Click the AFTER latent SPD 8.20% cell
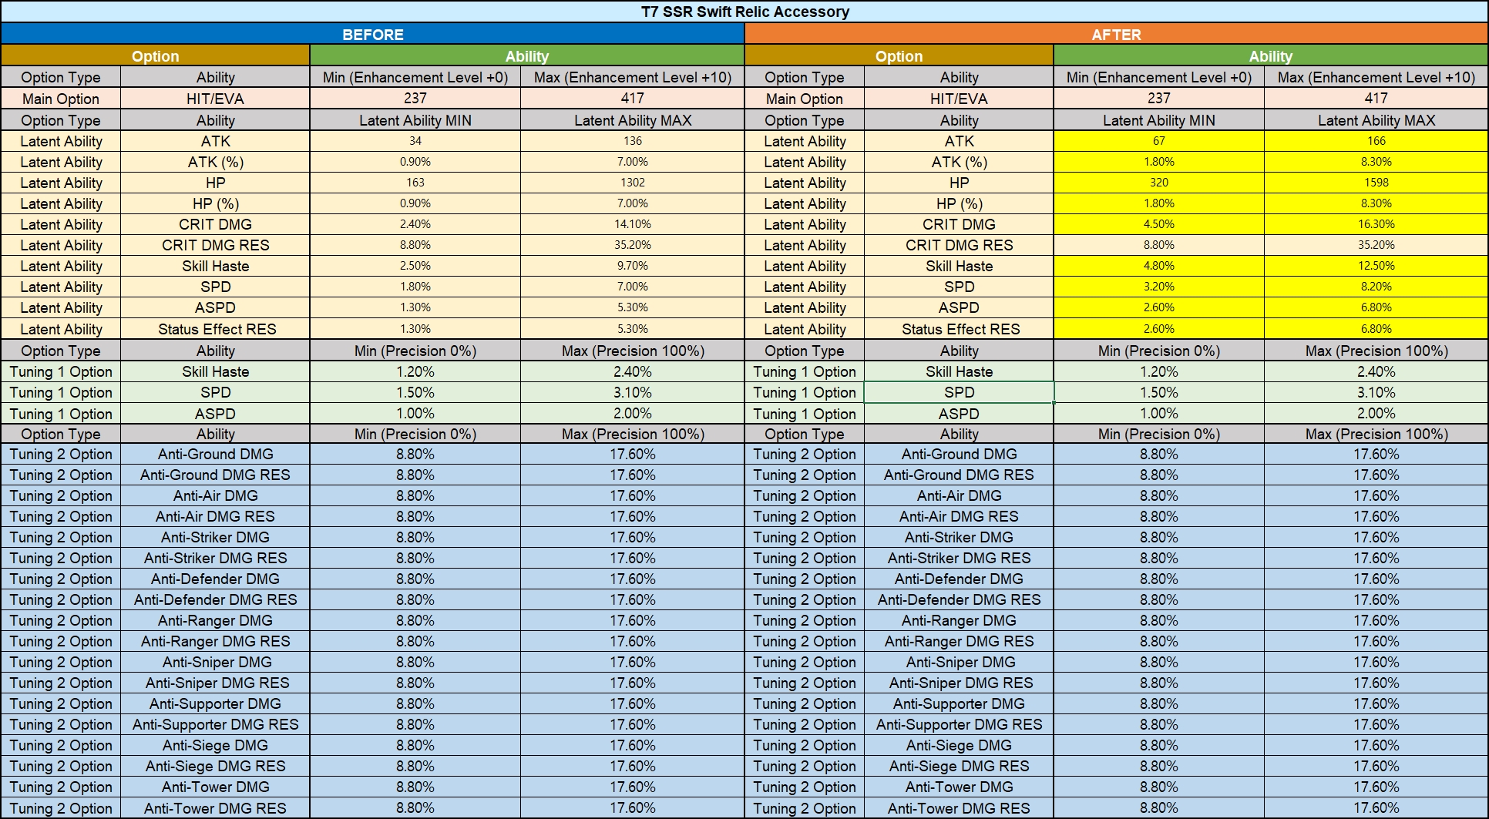This screenshot has width=1489, height=819. (1376, 287)
